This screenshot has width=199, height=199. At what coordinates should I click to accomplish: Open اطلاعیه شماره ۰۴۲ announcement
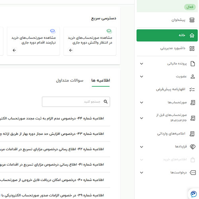[x=52, y=149]
